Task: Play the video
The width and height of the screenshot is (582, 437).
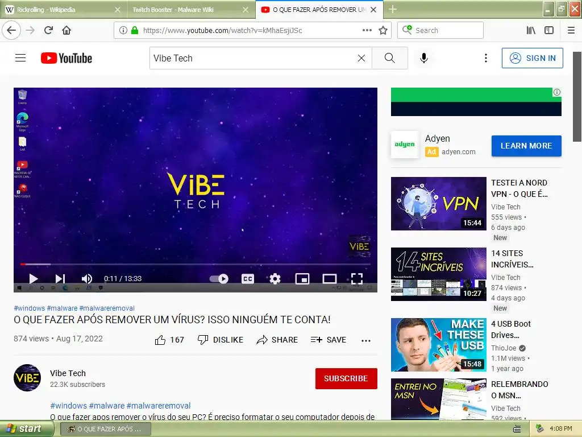Action: 34,278
